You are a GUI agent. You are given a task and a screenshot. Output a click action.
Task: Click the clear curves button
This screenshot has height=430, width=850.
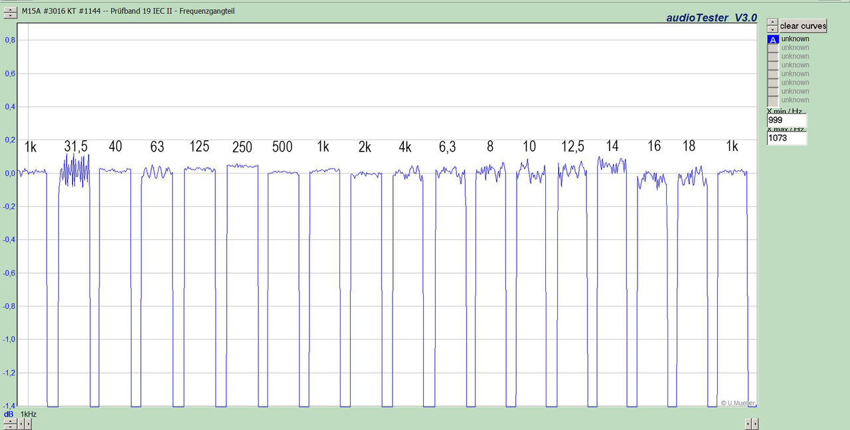(x=804, y=26)
